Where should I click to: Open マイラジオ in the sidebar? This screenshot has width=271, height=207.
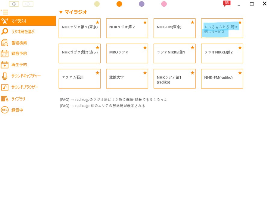(x=28, y=21)
